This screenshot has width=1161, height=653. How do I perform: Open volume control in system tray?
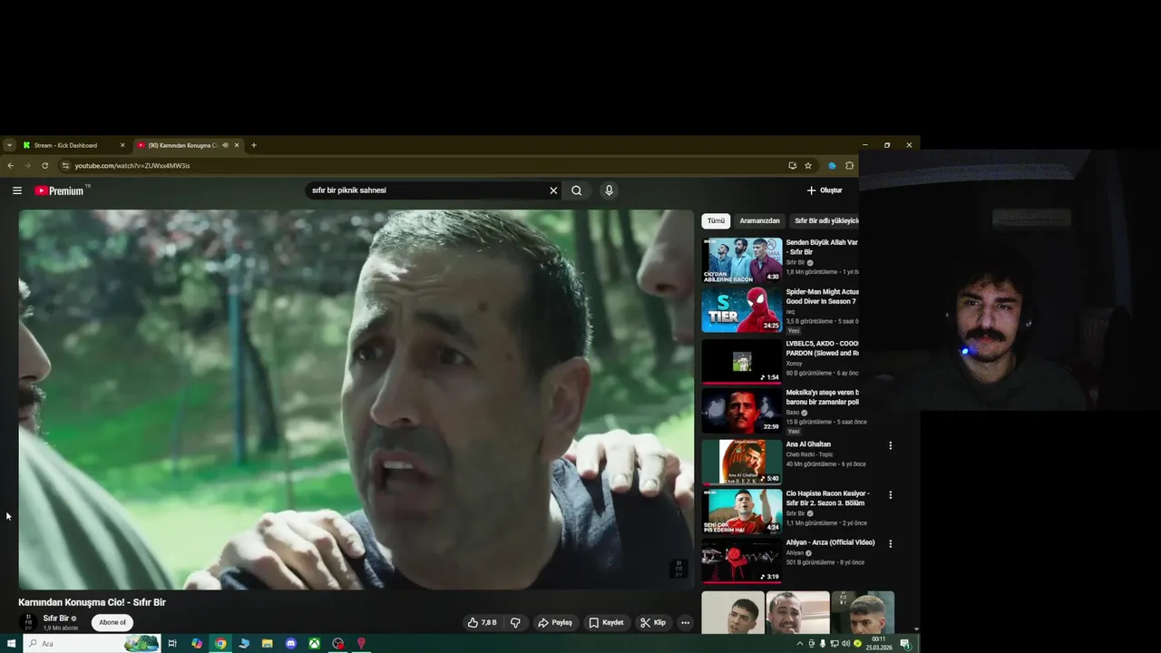click(845, 644)
